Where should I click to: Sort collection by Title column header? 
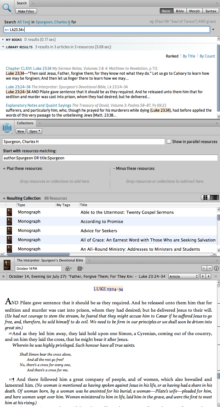(148, 205)
